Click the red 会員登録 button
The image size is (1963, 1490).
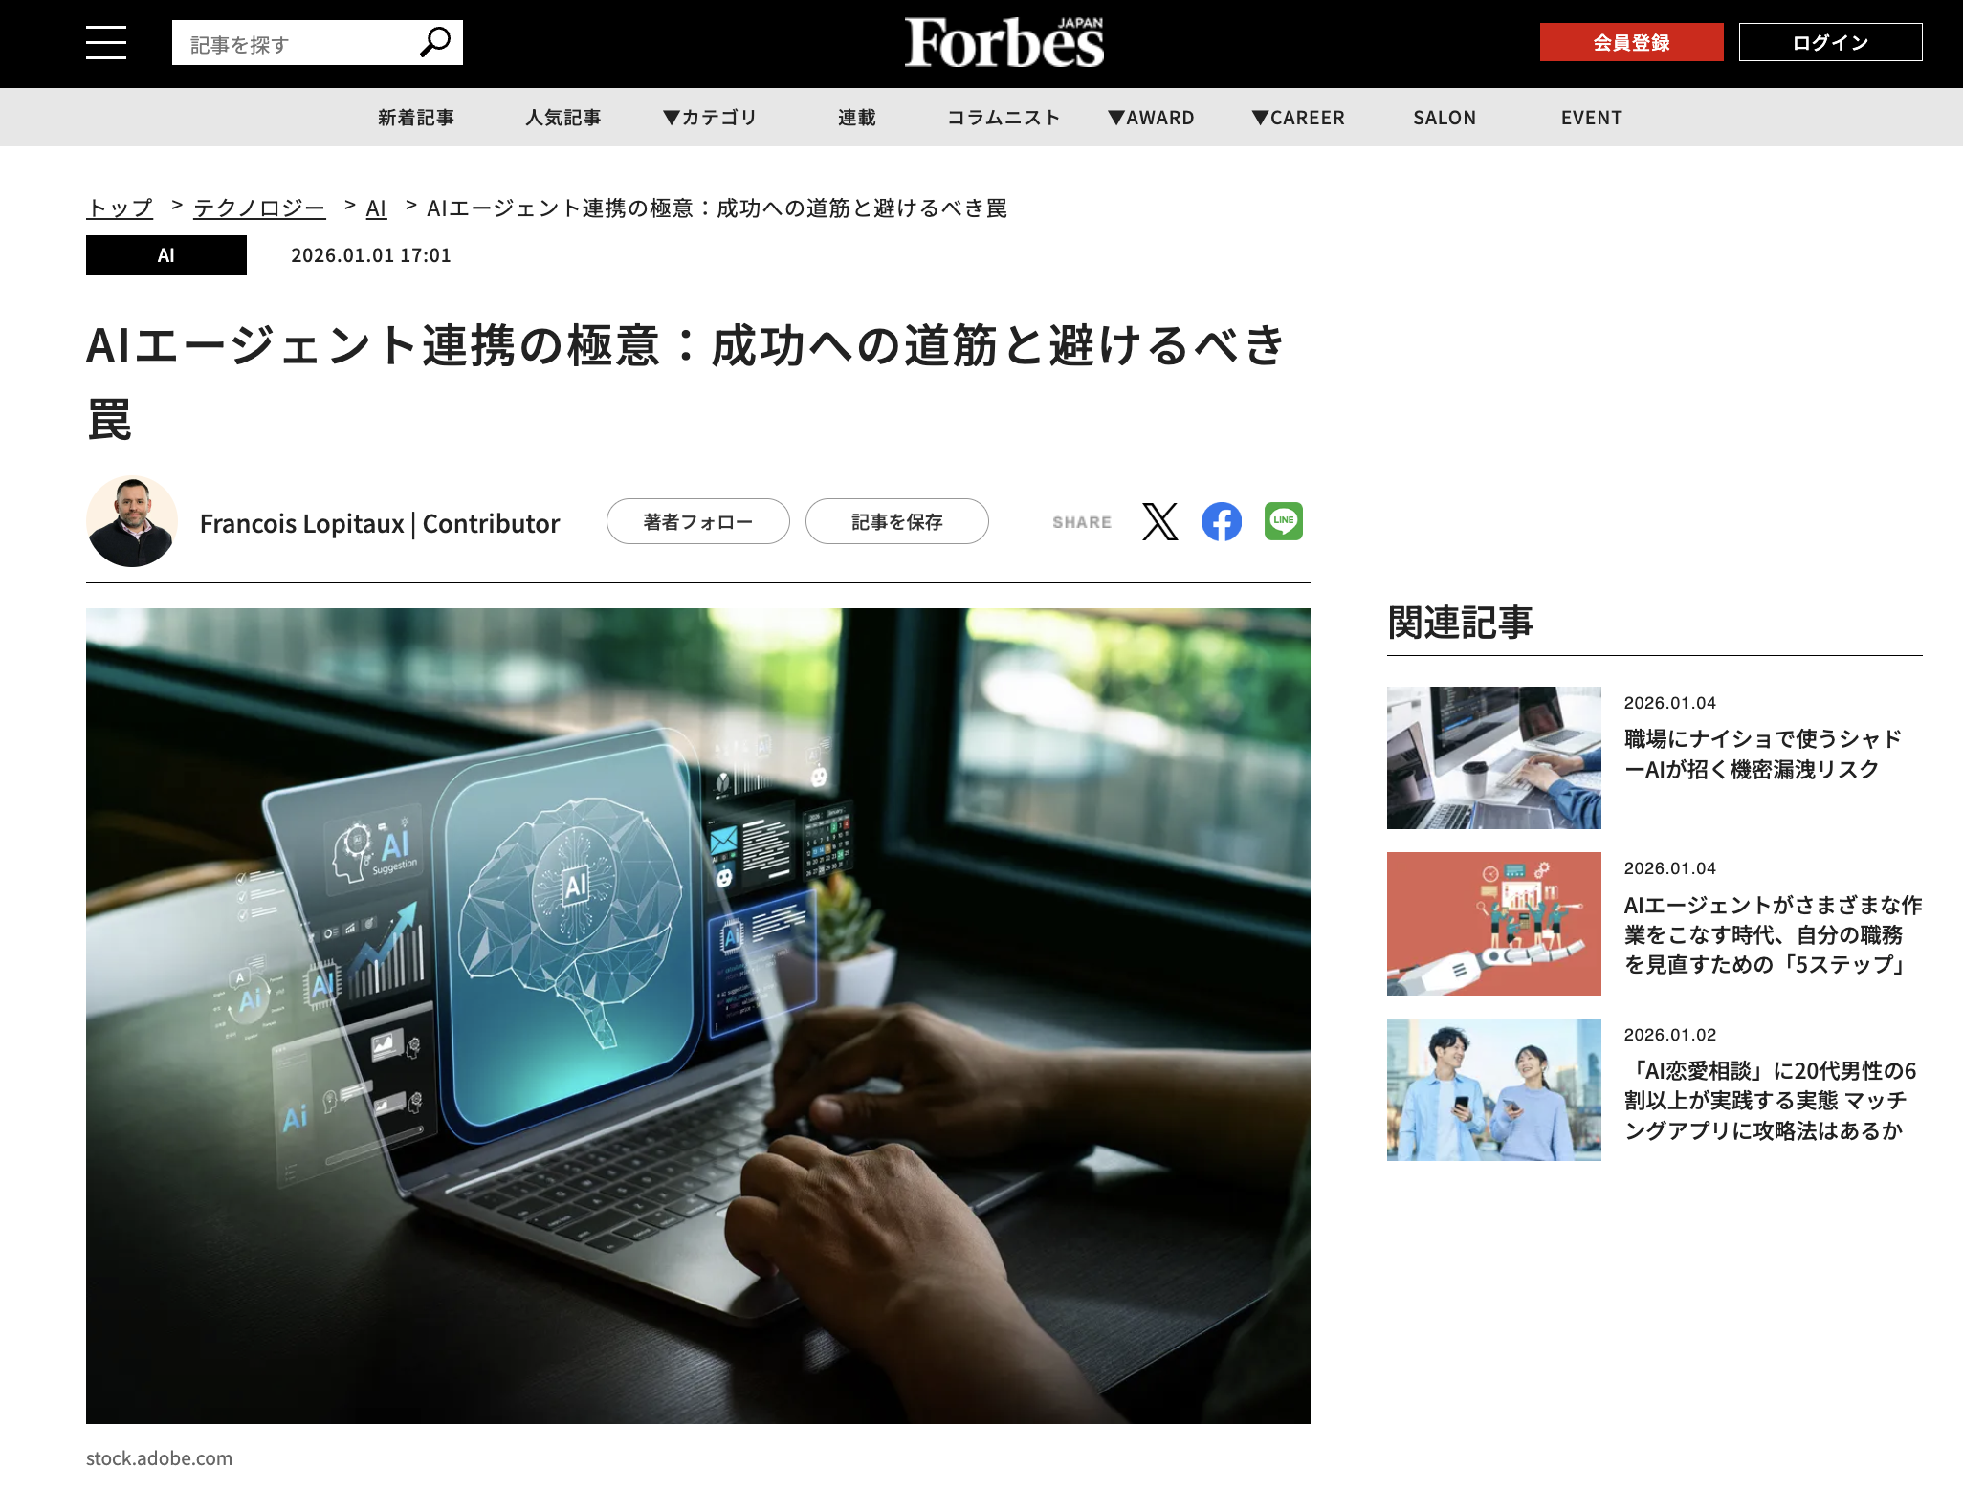pos(1631,43)
